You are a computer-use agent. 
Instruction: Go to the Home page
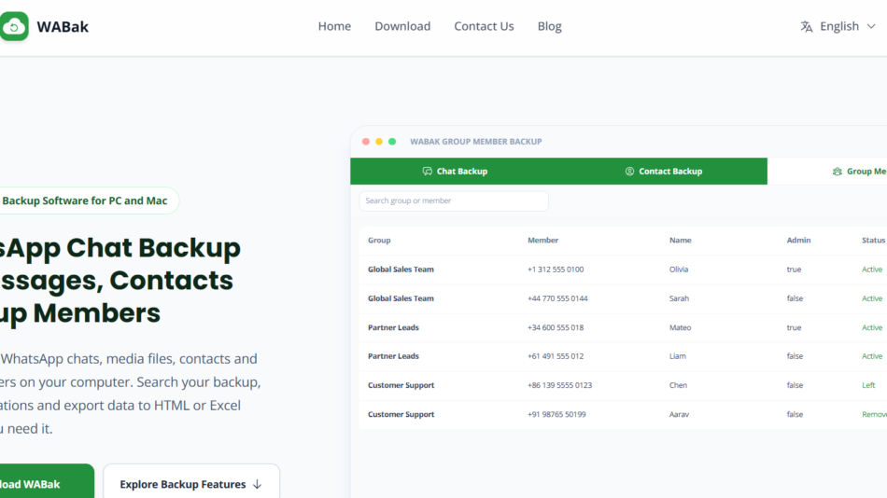[334, 26]
